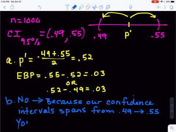Viewport: 176px width, 132px height.
Task: Tap the red screen recording indicator
Action: pyautogui.click(x=155, y=2)
